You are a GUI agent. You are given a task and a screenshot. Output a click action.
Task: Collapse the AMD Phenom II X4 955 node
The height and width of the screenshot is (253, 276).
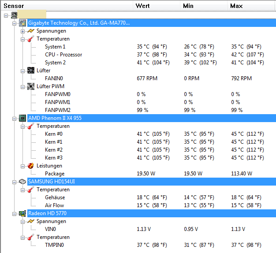coord(14,119)
